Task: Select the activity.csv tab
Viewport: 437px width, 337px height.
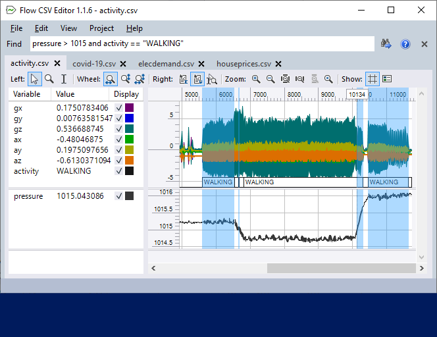Action: click(30, 64)
